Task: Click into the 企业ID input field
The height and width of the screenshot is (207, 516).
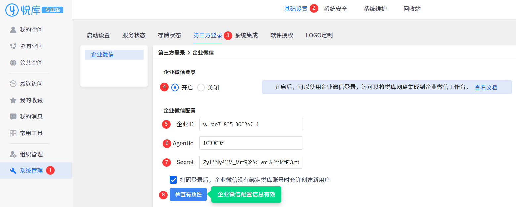Action: [250, 124]
